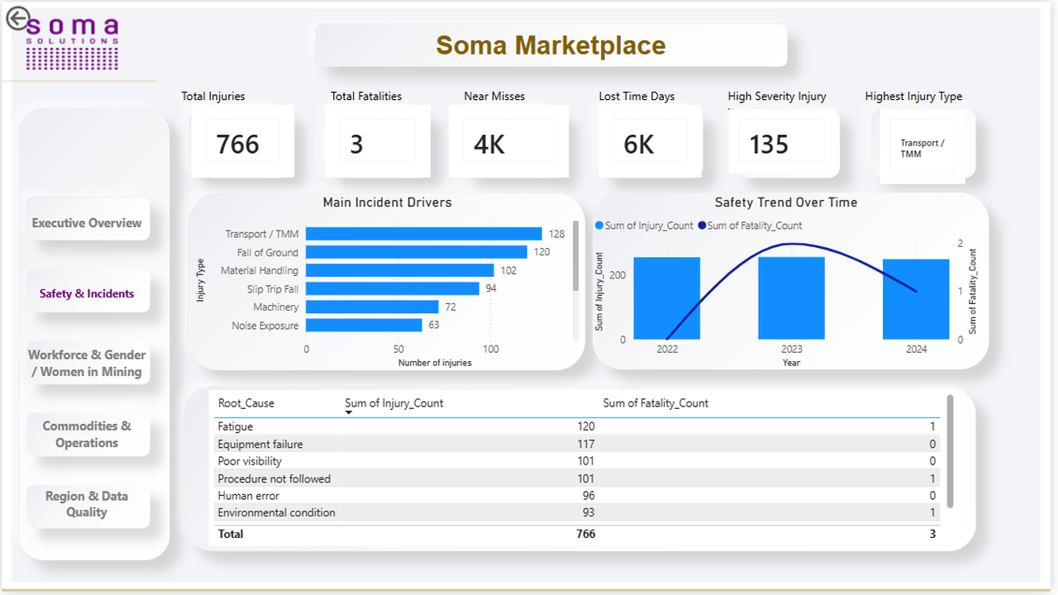
Task: Select the 2022 injury column
Action: tap(667, 298)
